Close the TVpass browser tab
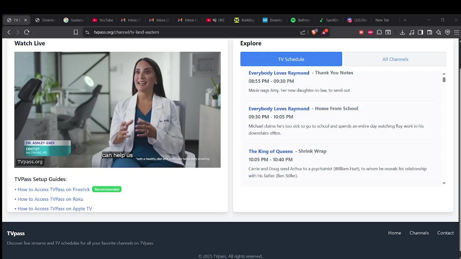 (26, 20)
